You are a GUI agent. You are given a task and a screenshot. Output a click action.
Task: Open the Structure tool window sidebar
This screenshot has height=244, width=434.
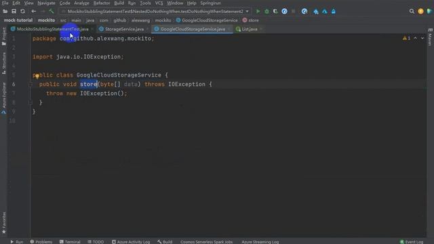pos(4,63)
